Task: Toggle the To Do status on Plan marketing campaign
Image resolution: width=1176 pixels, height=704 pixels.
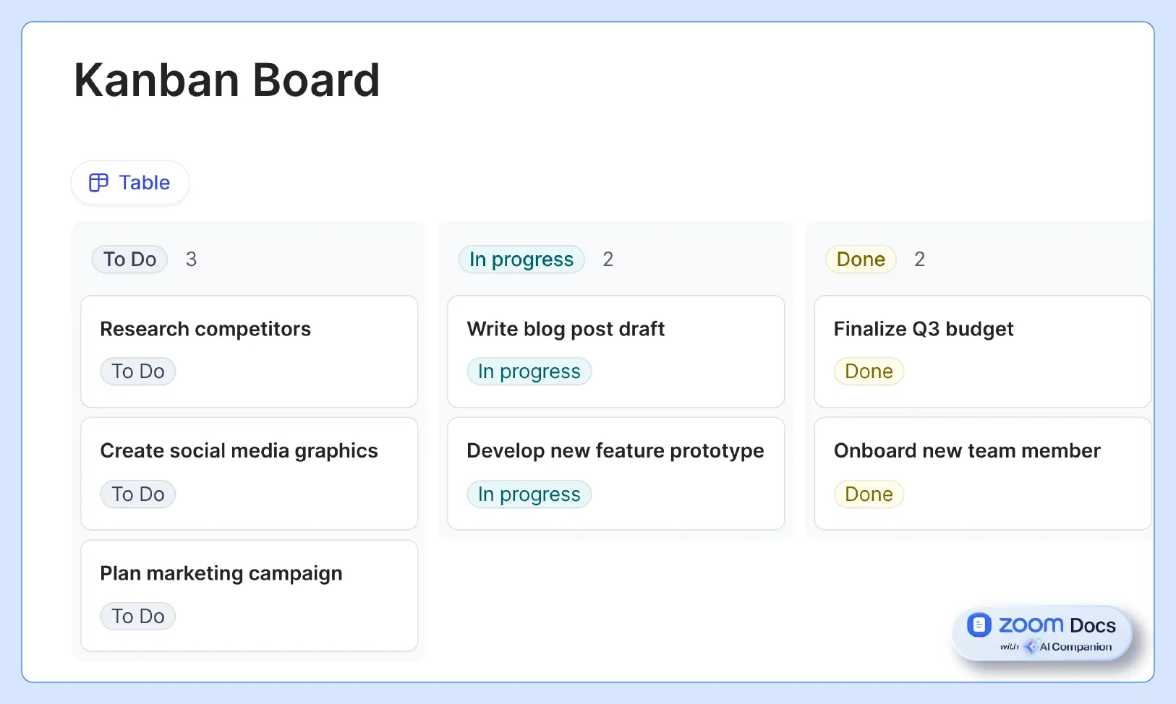Action: tap(137, 616)
